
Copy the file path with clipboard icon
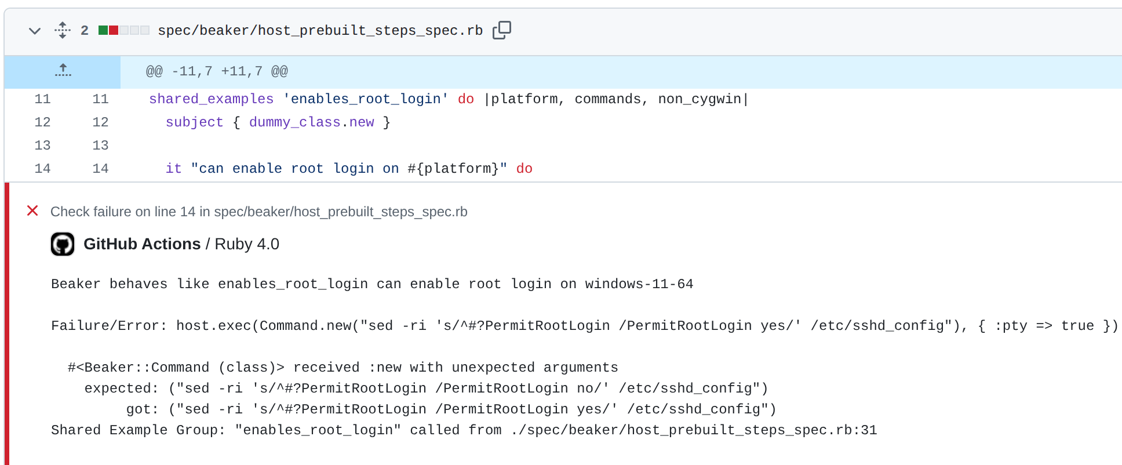pyautogui.click(x=501, y=30)
